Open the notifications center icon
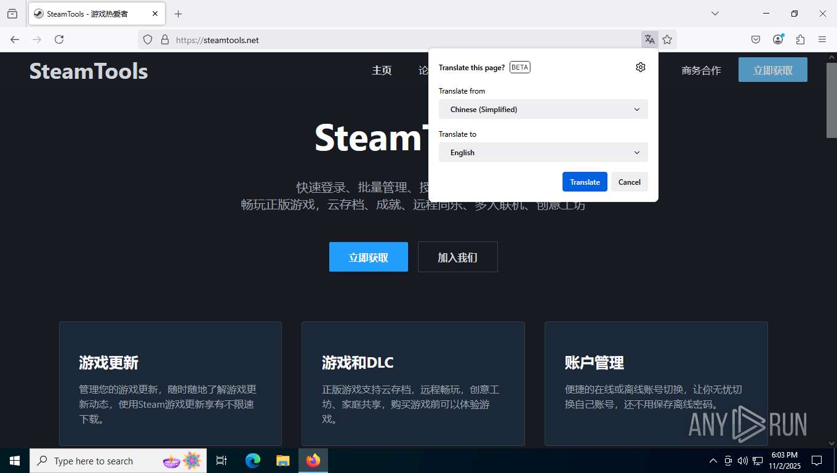This screenshot has width=837, height=473. [x=817, y=461]
